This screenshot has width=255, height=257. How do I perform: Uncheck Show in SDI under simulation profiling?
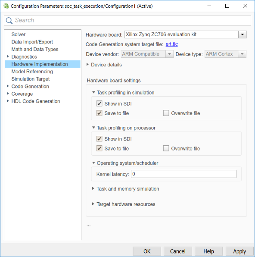point(100,103)
